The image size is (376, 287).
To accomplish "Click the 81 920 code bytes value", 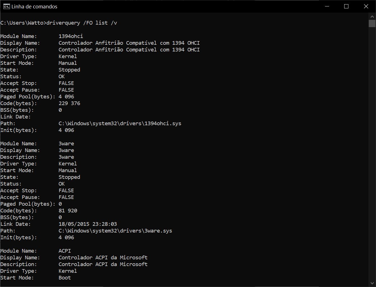I will [68, 211].
